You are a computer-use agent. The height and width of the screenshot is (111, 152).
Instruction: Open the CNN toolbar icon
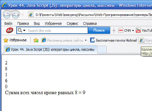coord(121,30)
